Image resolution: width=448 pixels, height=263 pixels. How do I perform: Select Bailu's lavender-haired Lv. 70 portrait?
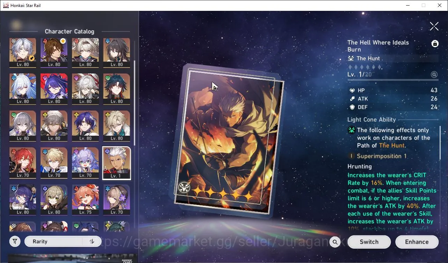[x=85, y=162]
